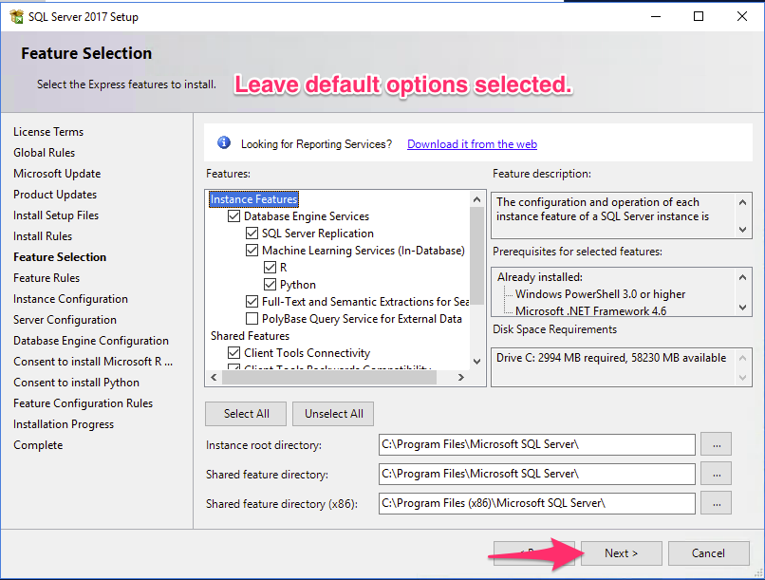Browse for the Instance root directory
765x580 pixels.
click(x=717, y=444)
